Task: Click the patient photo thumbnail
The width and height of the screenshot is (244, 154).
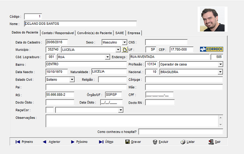Action: (x=212, y=19)
